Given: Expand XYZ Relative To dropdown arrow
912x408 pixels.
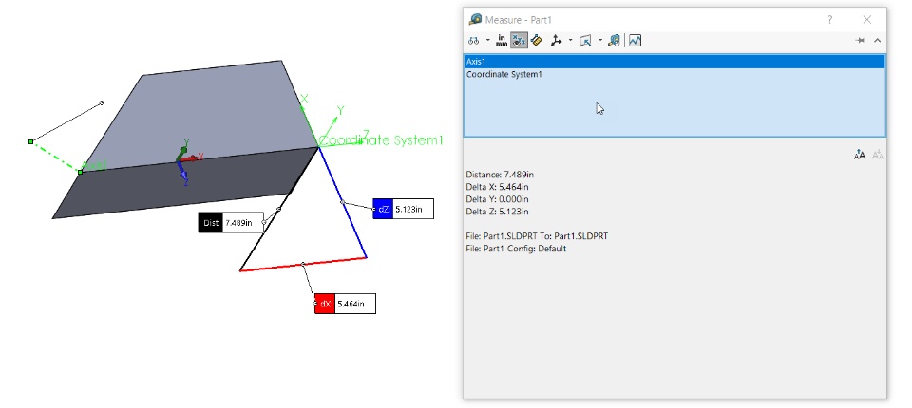Looking at the screenshot, I should [571, 41].
